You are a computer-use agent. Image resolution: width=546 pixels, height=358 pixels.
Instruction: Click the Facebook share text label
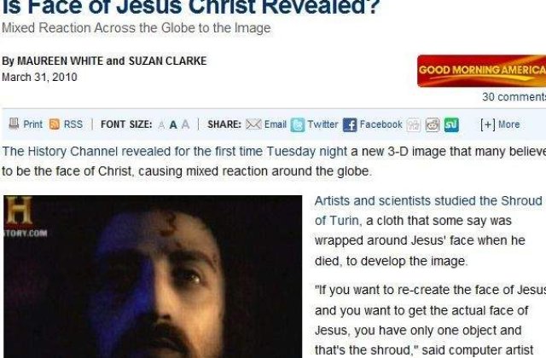381,124
